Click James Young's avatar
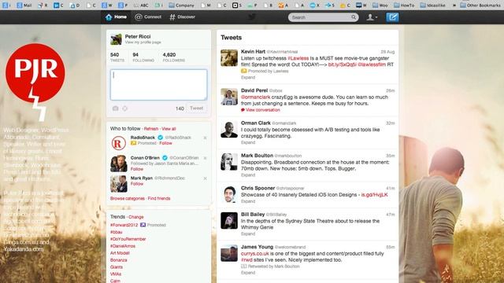This screenshot has height=283, width=504. (x=229, y=253)
